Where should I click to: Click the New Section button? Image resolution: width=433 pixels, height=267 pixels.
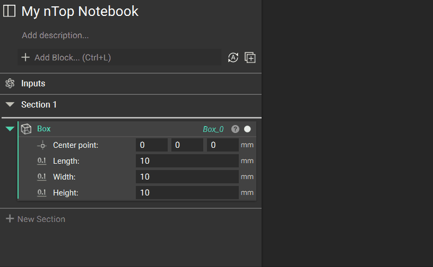[x=36, y=219]
